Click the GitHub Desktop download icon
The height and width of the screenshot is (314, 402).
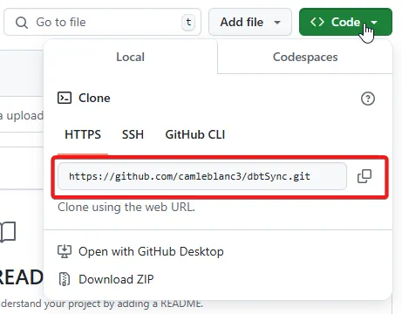click(x=65, y=251)
